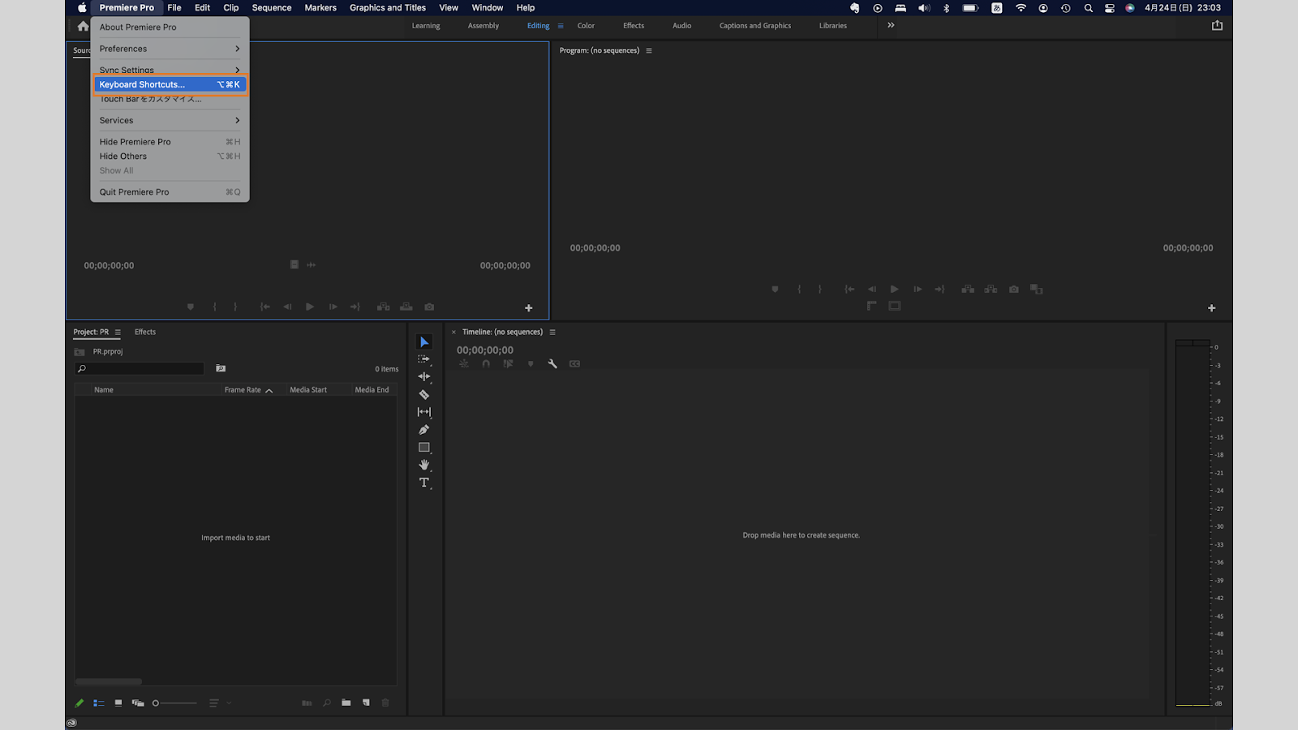Switch Project panel to List View
This screenshot has height=730, width=1298.
[x=99, y=703]
